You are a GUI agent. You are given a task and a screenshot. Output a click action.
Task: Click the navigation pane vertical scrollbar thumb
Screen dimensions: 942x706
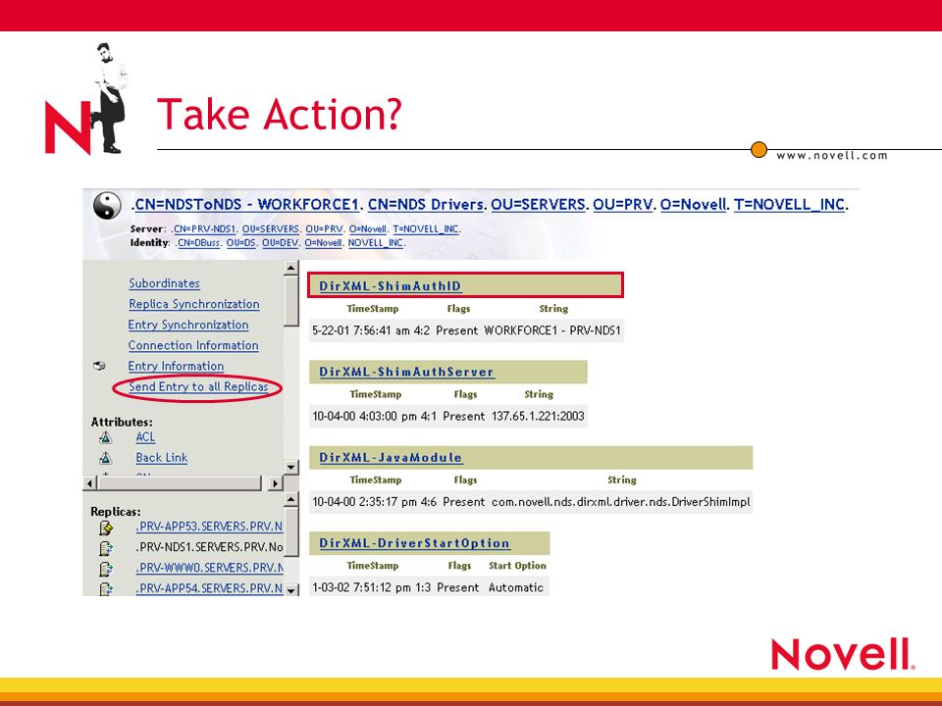290,300
